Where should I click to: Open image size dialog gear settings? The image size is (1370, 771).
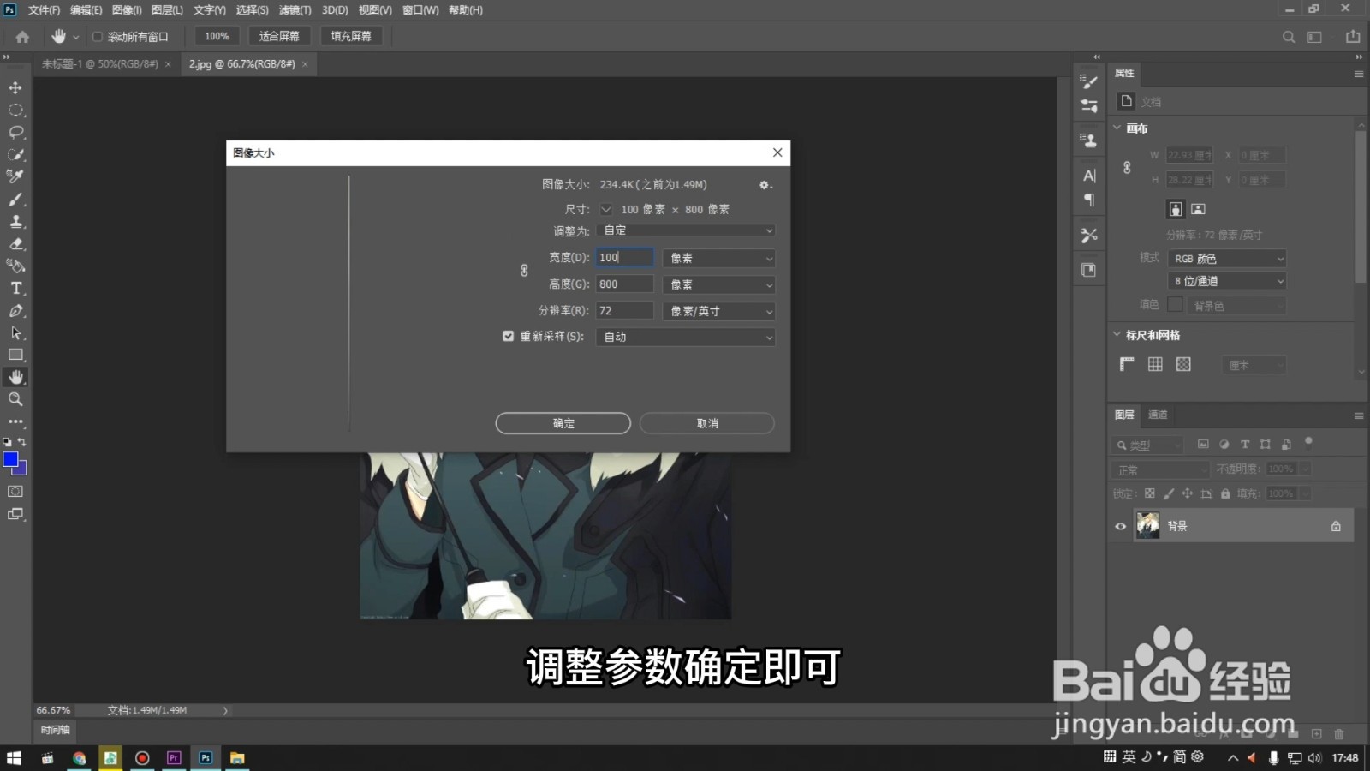click(x=765, y=185)
